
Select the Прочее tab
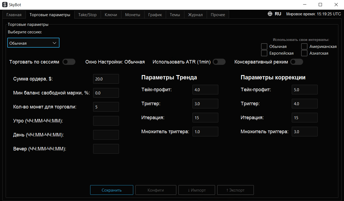218,15
